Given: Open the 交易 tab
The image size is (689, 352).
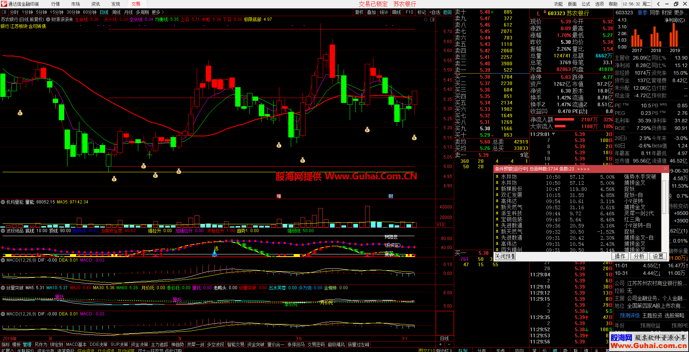Looking at the screenshot, I should click(x=136, y=4).
